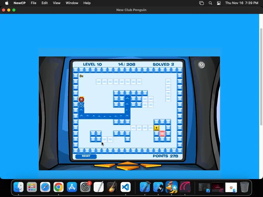This screenshot has width=263, height=197.
Task: Open Spotlight search in menu bar
Action: pyautogui.click(x=210, y=3)
